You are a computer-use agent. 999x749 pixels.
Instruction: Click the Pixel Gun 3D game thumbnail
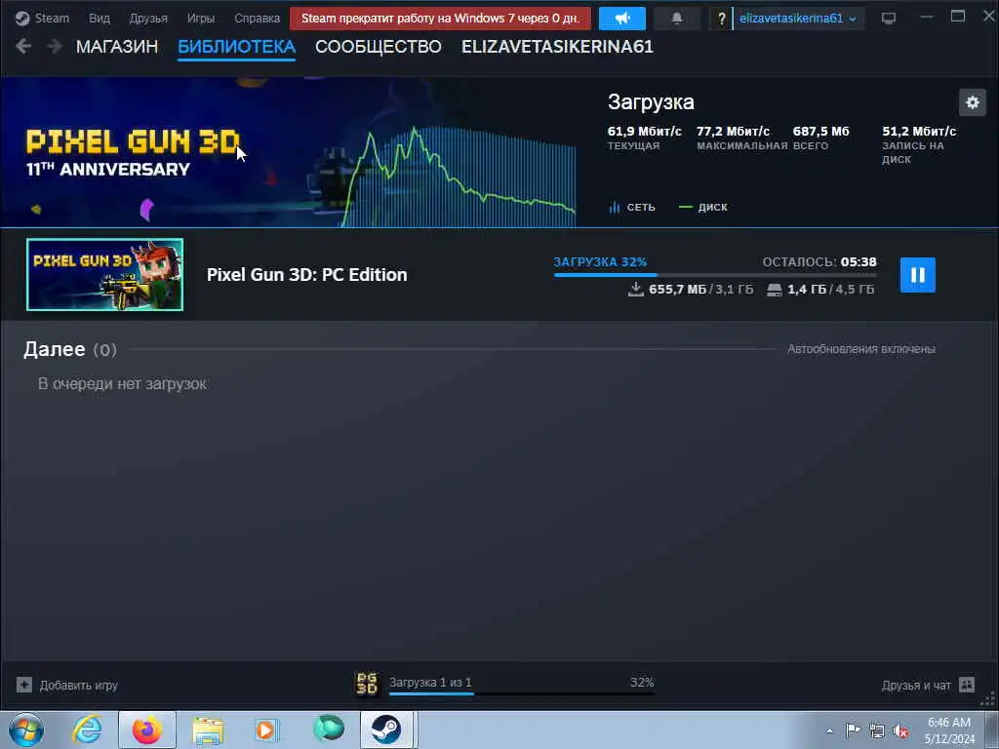pos(105,274)
